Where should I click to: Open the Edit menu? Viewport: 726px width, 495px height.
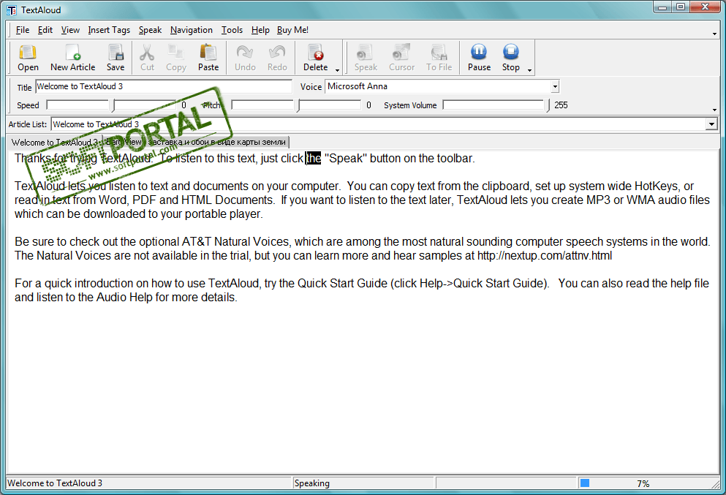45,30
